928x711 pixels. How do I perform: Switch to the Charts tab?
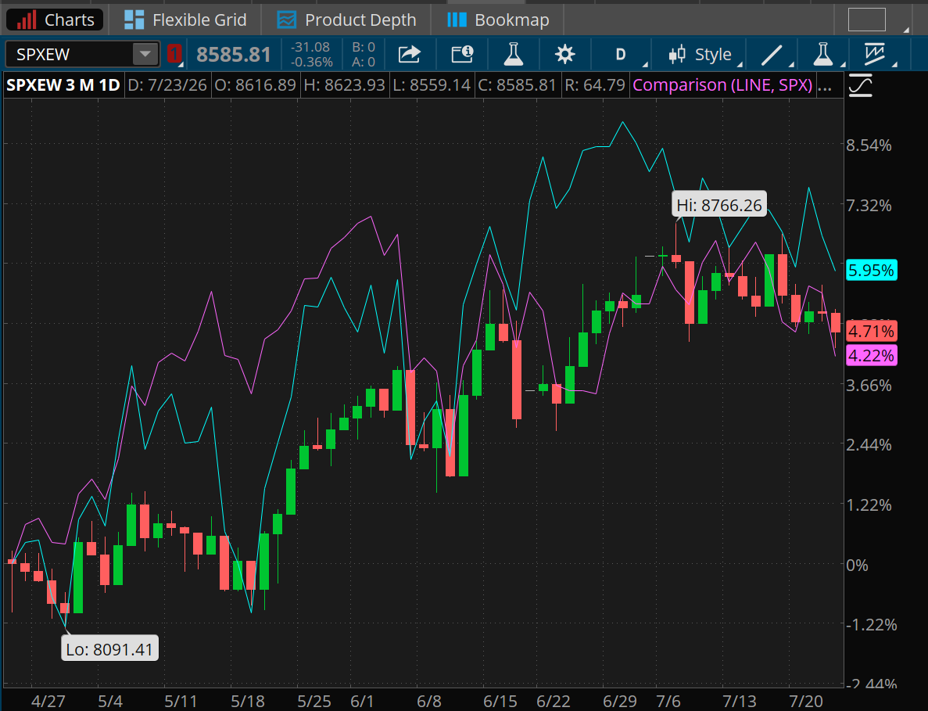56,20
